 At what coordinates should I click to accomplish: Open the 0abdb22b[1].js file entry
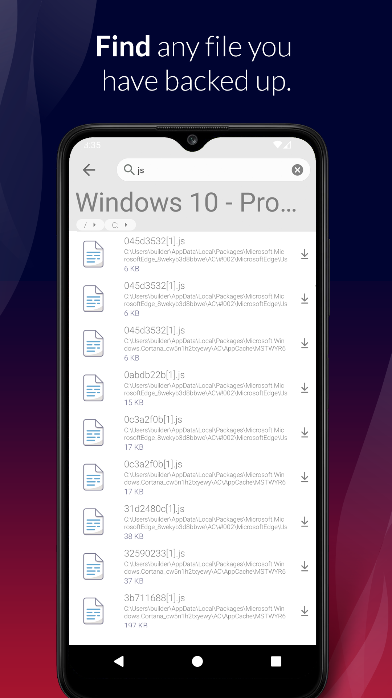pos(205,388)
